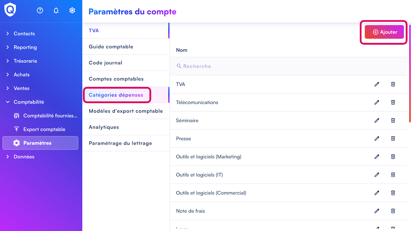This screenshot has height=231, width=412.
Task: Open the Guide comptable tab
Action: (x=111, y=47)
